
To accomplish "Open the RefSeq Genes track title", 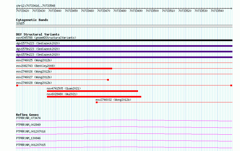I will tap(27, 115).
